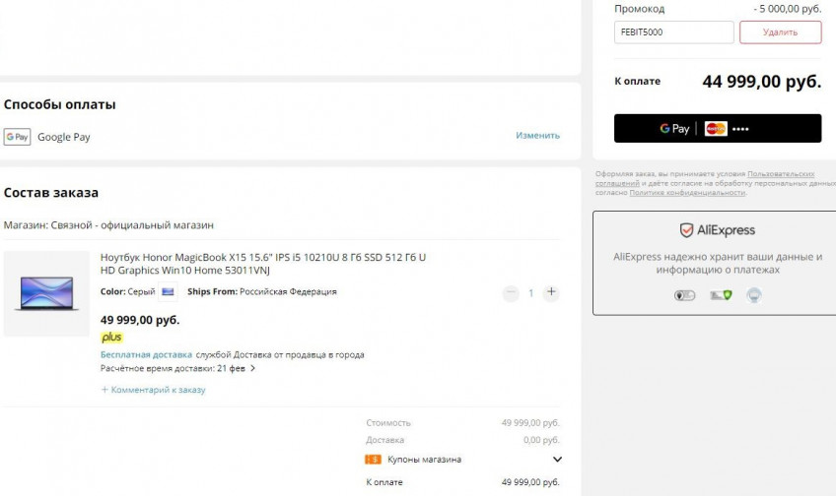
Task: Click the quantity value 1
Action: click(x=531, y=292)
